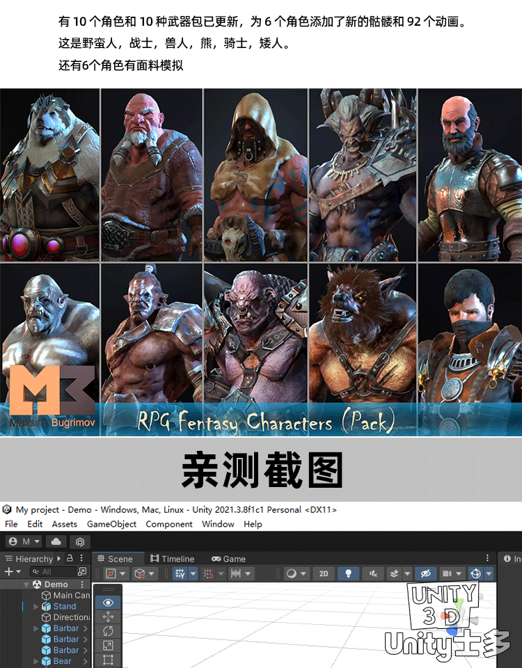Open the Edit menu

(35, 524)
